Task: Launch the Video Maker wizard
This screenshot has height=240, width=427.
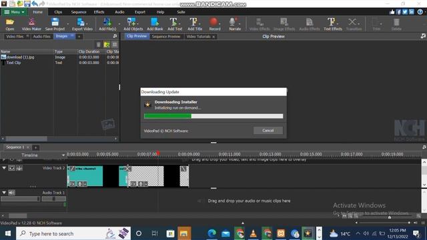Action: [31, 24]
